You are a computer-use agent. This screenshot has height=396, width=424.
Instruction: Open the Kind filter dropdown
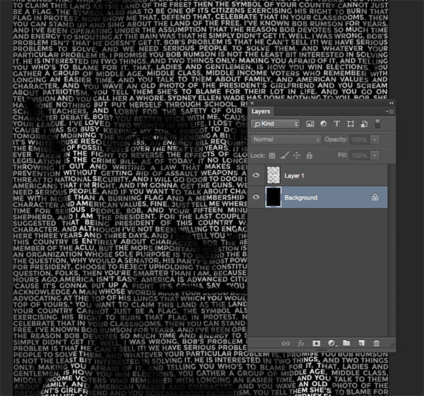pos(273,124)
